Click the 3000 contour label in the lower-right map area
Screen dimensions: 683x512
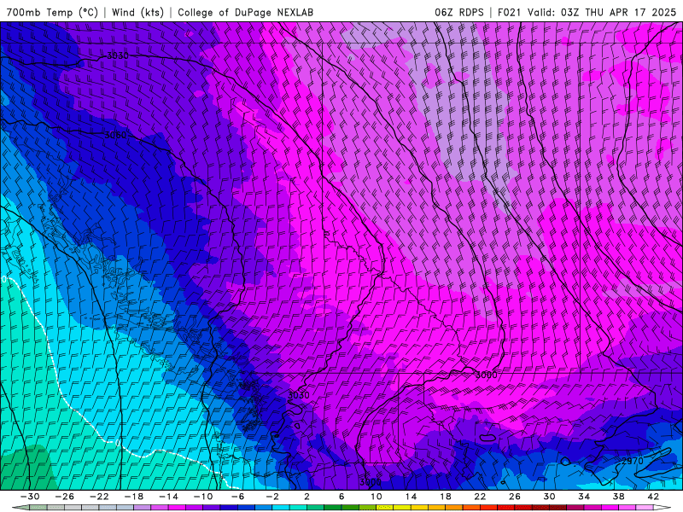click(486, 375)
